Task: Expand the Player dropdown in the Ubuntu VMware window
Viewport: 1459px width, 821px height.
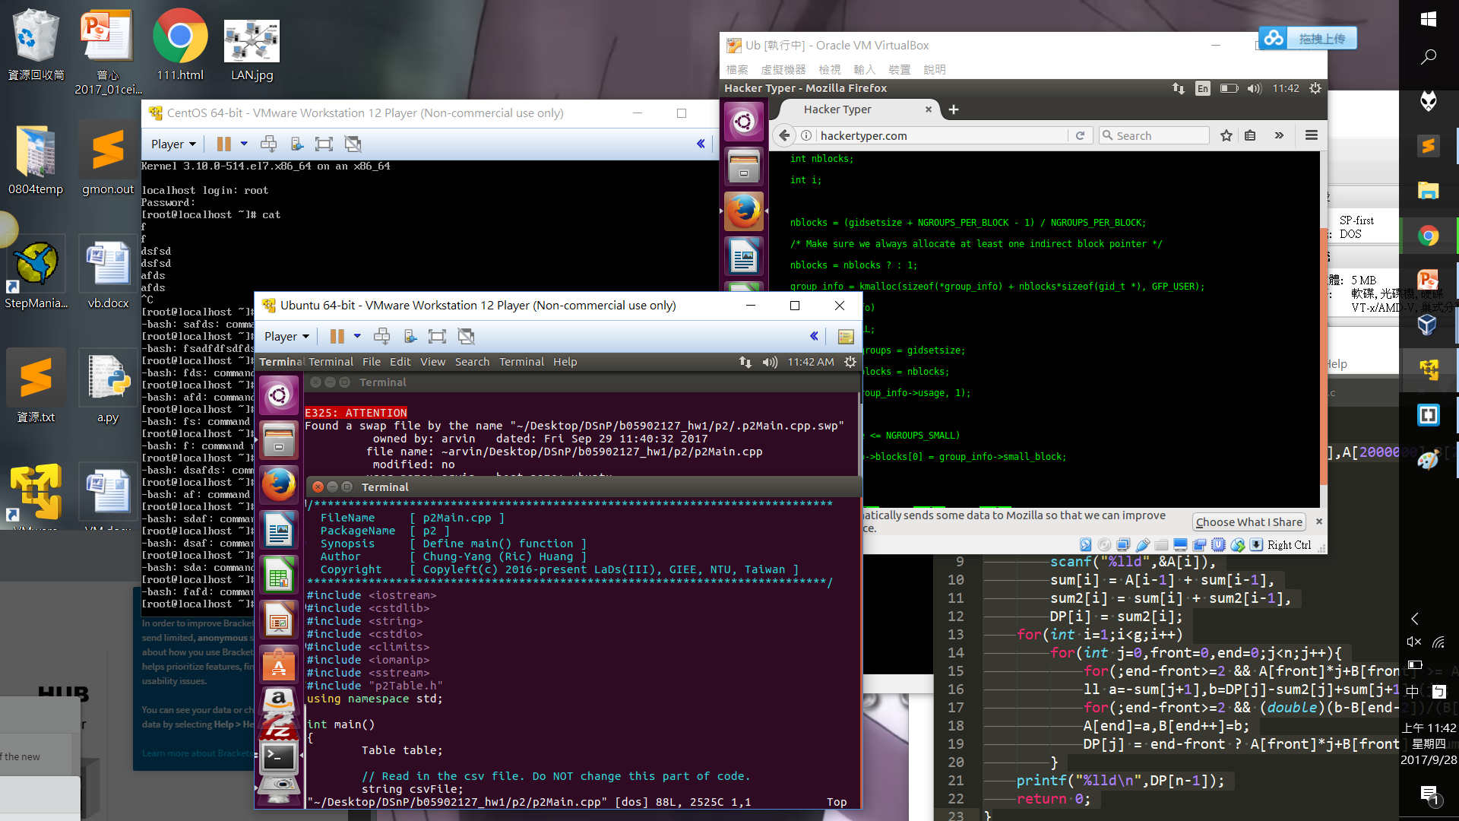Action: click(x=286, y=336)
